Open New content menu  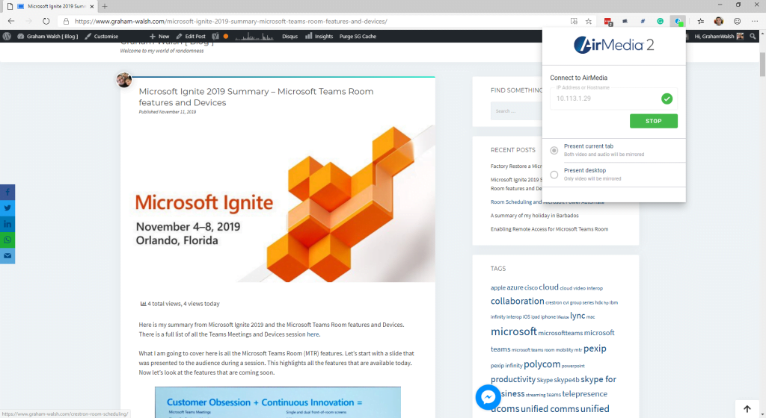click(x=159, y=36)
